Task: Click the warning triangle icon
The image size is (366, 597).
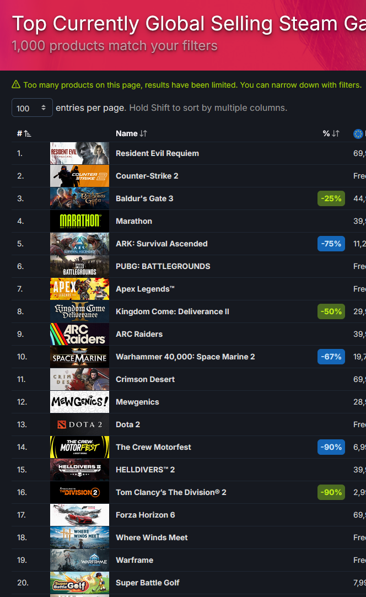Action: (x=16, y=84)
